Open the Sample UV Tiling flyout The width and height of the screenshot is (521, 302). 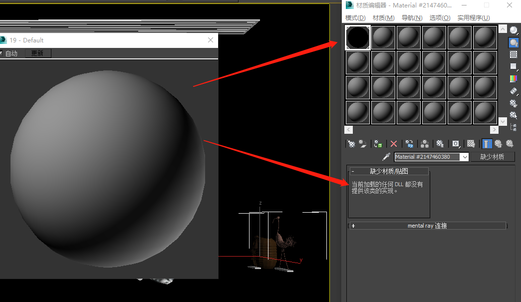click(514, 66)
